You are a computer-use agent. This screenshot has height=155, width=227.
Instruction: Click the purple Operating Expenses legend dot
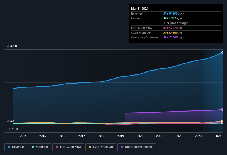pyautogui.click(x=122, y=147)
